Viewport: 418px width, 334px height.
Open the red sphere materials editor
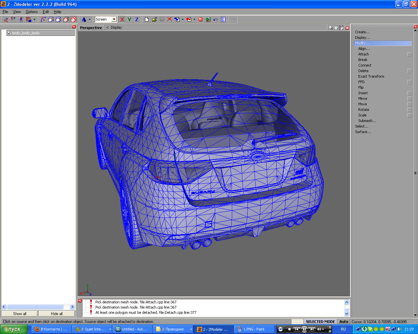pyautogui.click(x=201, y=20)
